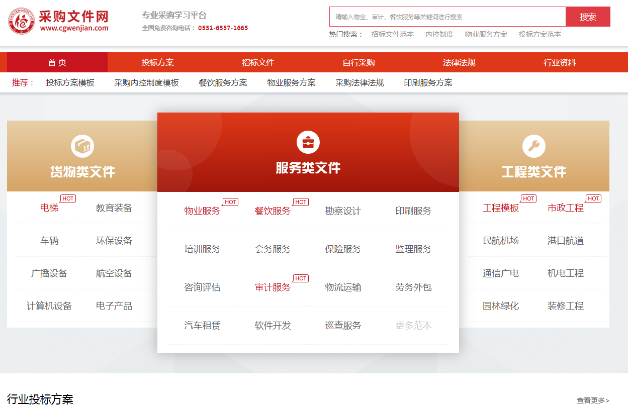Click the HOT badge above 审计服务
Screen dimensions: 628x406
[x=301, y=278]
